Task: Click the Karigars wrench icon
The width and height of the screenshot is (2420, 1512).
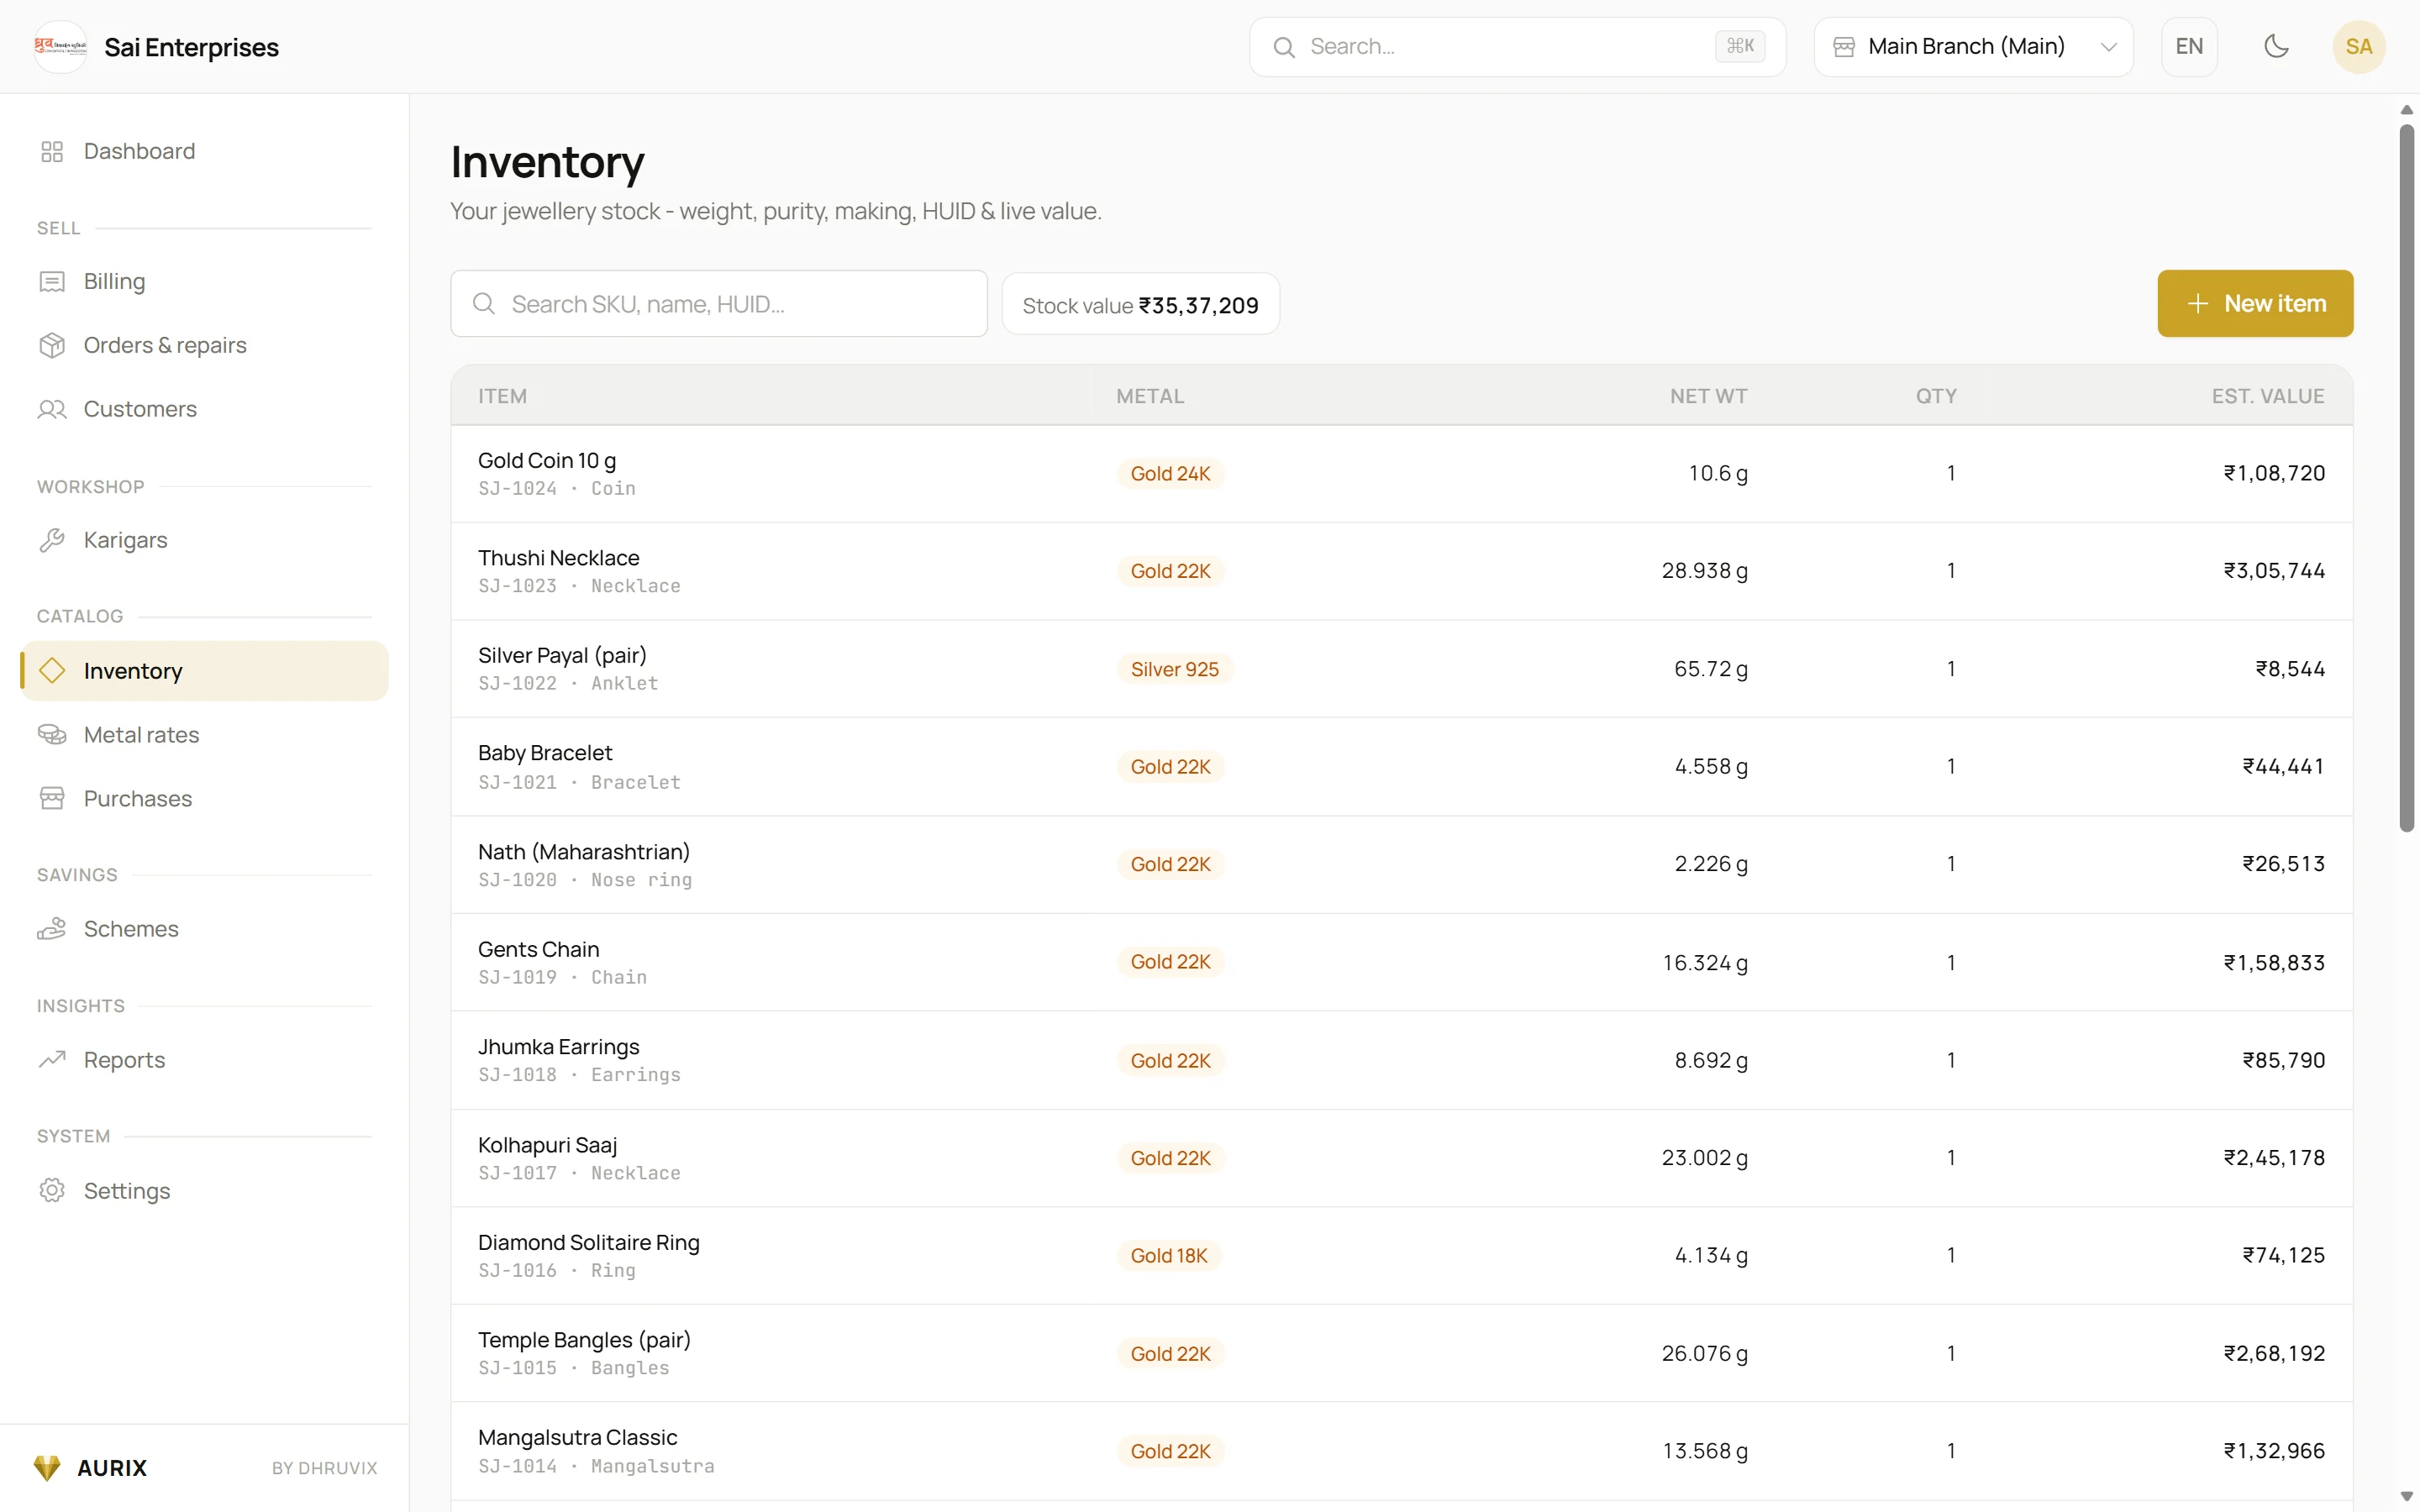Action: pyautogui.click(x=52, y=540)
